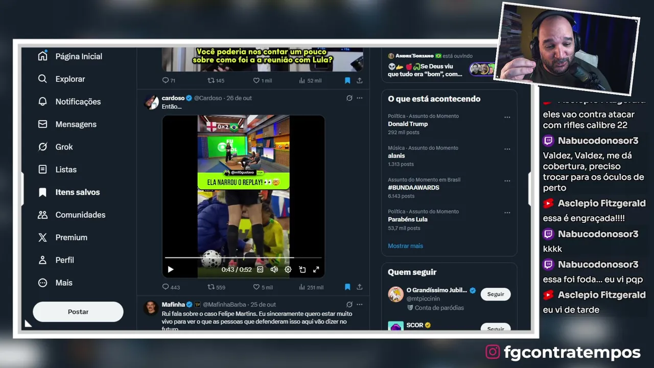Open options for alanis trend
654x368 pixels.
click(x=507, y=149)
